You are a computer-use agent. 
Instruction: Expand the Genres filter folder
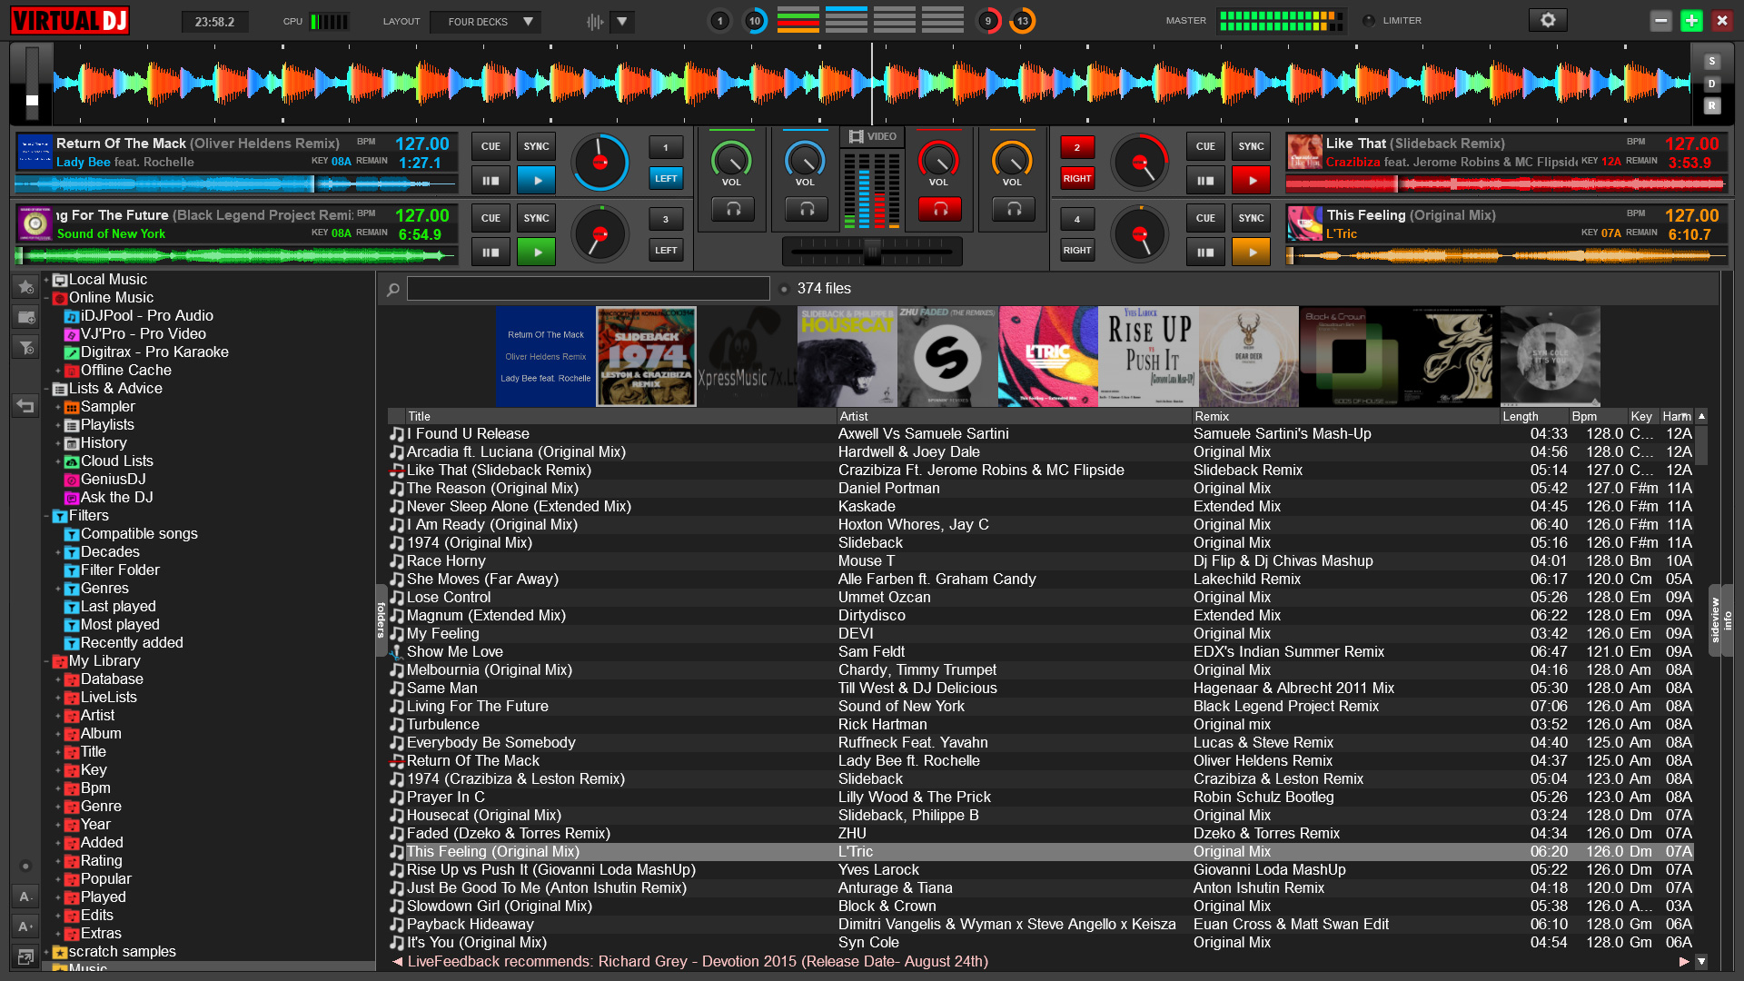pyautogui.click(x=58, y=589)
